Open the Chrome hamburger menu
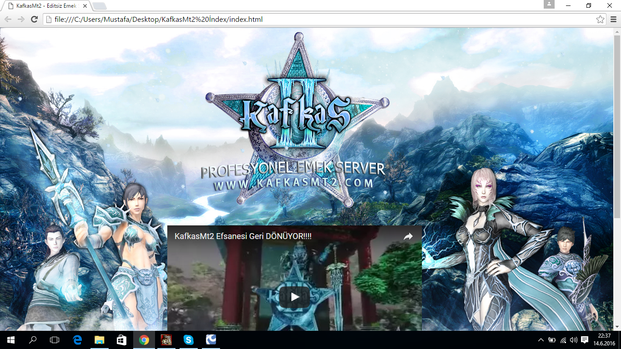The height and width of the screenshot is (349, 621). 613,20
